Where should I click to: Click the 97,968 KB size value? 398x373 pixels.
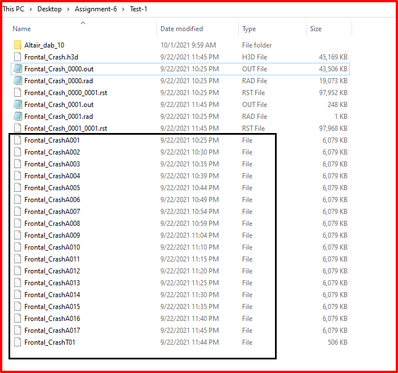point(333,128)
